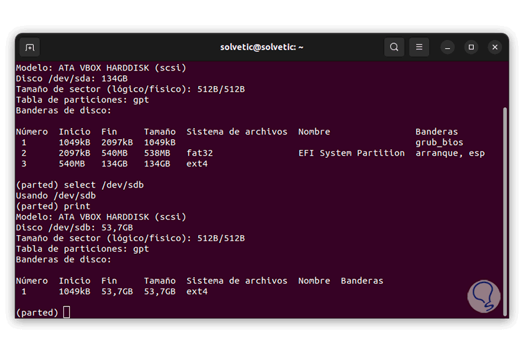Click the Solvetic logo watermark
The width and height of the screenshot is (524, 355).
pos(483,296)
